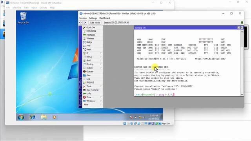Screen dimensions: 251x141
Task: Click the network tray icon in Windows 7
Action: point(140,117)
